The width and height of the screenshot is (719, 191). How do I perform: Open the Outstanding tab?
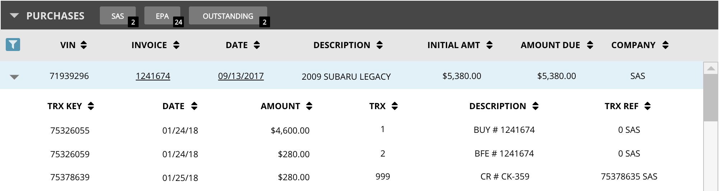point(228,16)
